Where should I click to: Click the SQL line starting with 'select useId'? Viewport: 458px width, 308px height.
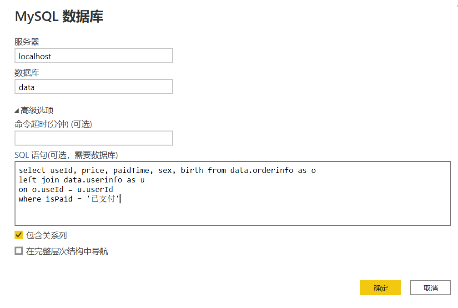coord(167,170)
